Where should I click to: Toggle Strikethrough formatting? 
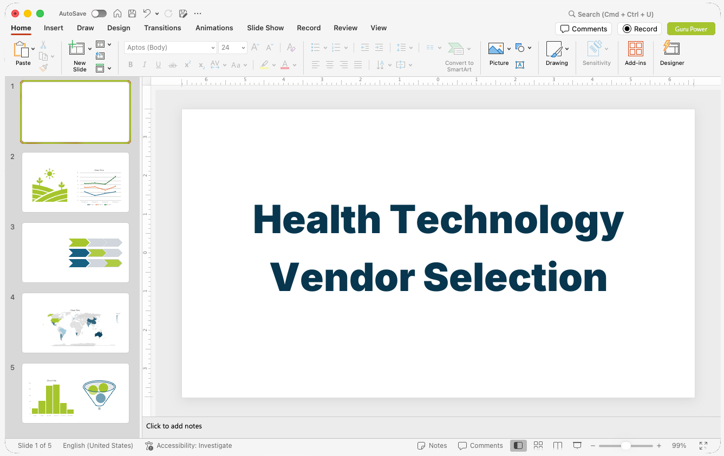pyautogui.click(x=173, y=65)
